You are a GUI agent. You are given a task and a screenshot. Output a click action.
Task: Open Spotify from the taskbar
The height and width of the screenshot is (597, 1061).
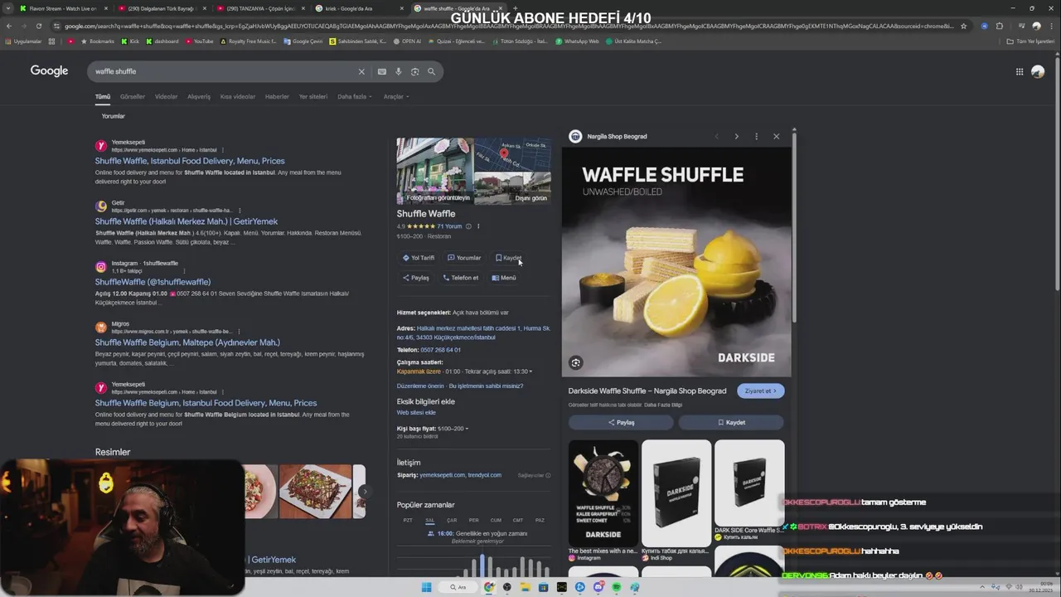pos(617,587)
